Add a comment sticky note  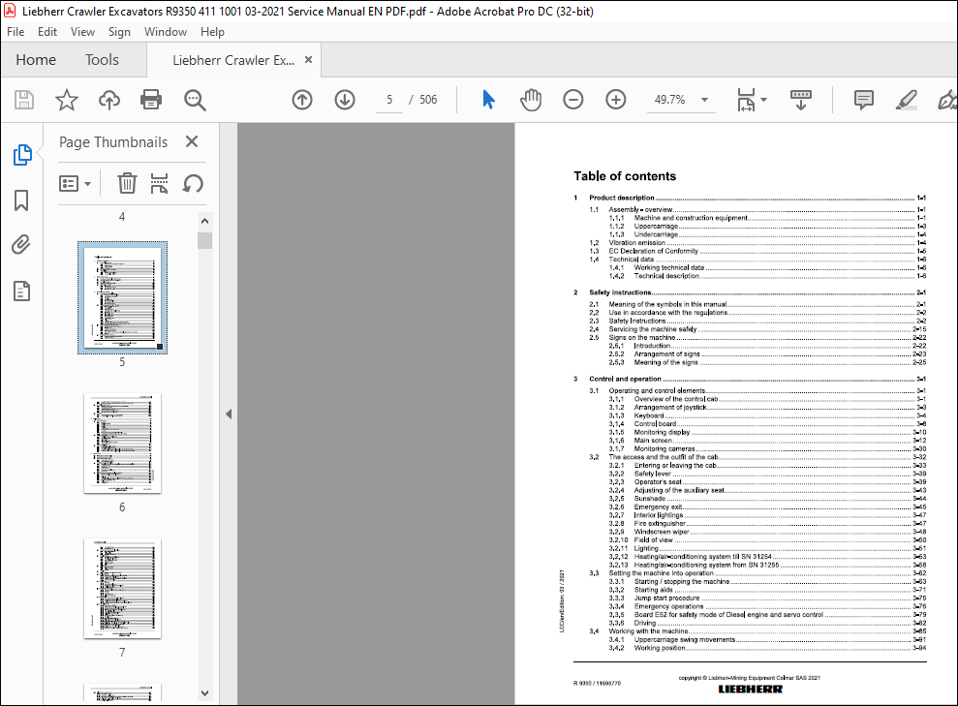pyautogui.click(x=863, y=100)
